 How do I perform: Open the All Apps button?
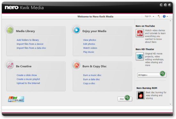(152, 75)
